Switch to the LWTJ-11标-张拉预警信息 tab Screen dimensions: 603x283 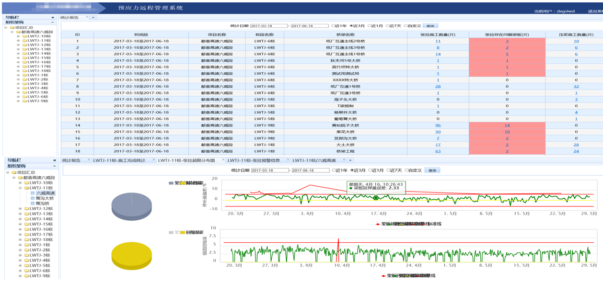click(253, 160)
